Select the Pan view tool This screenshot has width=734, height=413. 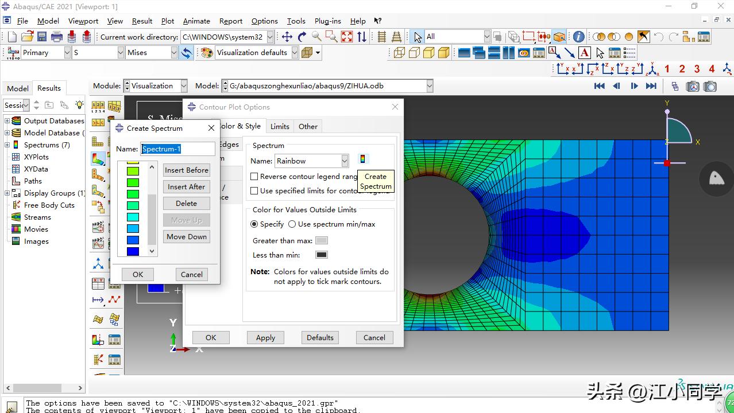tap(287, 37)
